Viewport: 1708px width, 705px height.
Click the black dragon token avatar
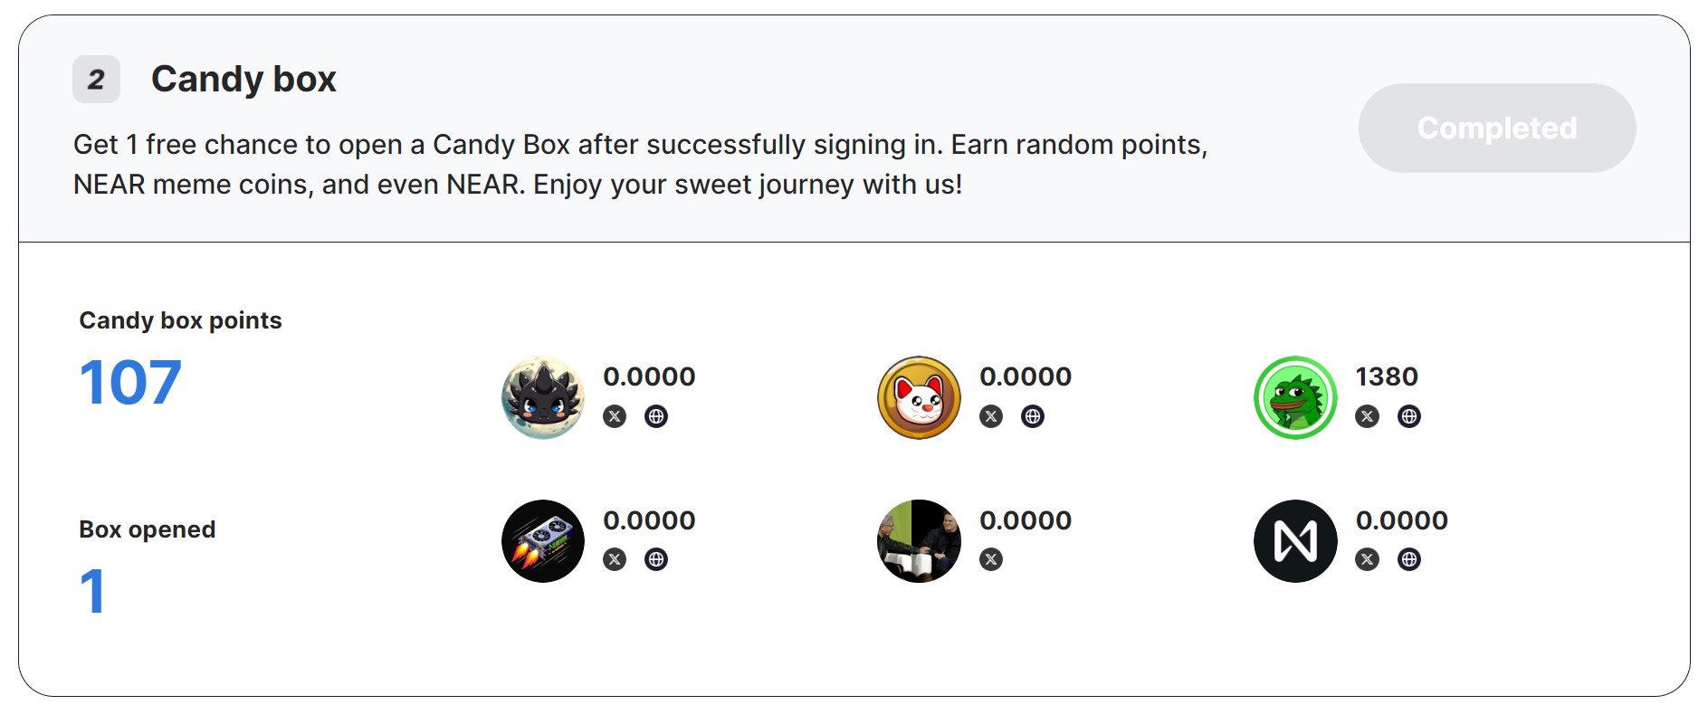[x=543, y=397]
